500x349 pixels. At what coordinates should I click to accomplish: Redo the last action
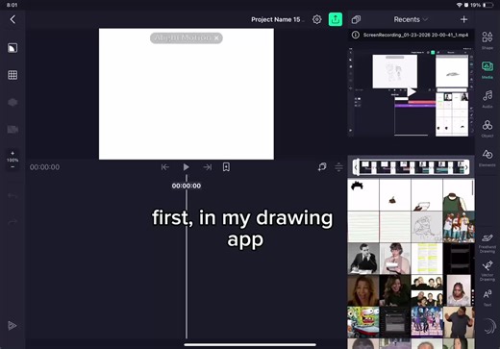(x=12, y=222)
